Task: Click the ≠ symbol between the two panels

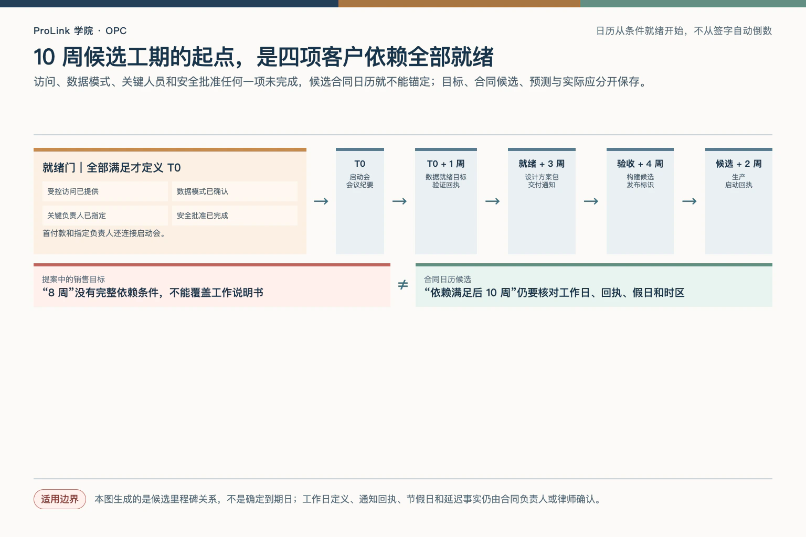Action: (403, 285)
